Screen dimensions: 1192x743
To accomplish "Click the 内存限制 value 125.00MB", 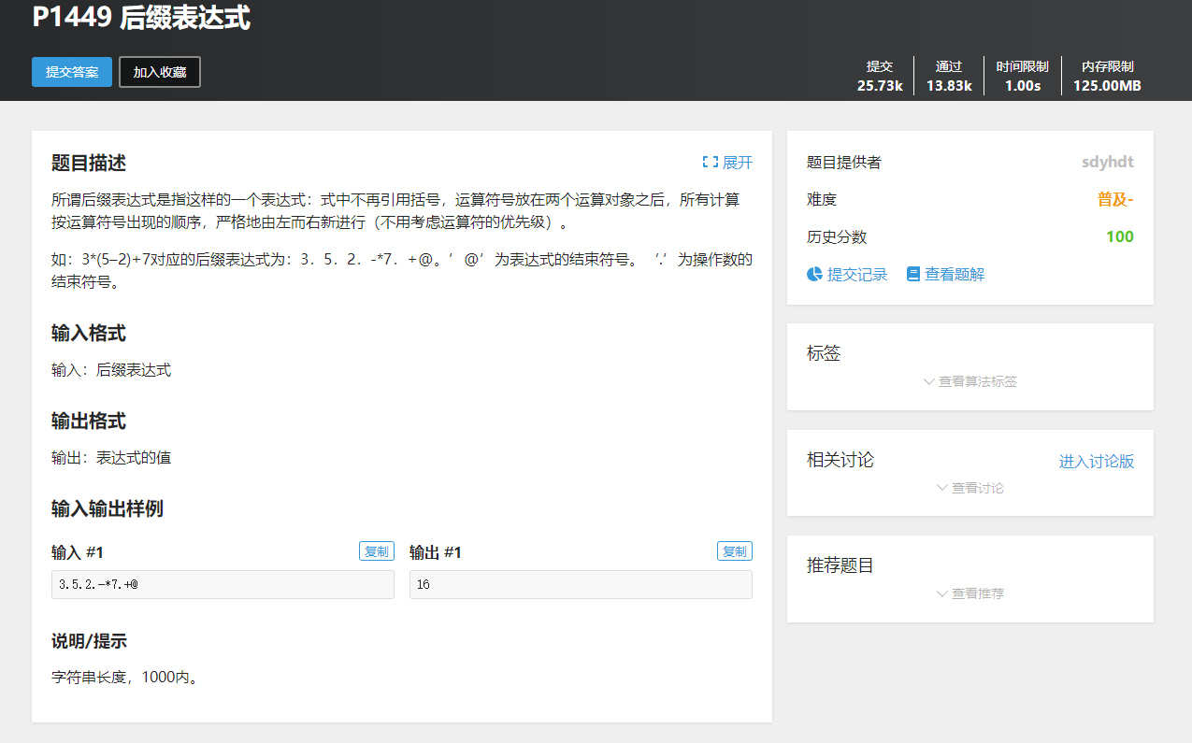I will point(1107,85).
